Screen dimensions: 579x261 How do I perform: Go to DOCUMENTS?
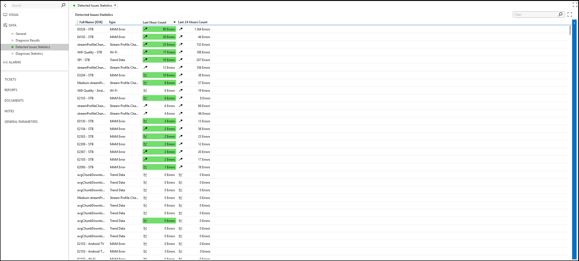[14, 101]
